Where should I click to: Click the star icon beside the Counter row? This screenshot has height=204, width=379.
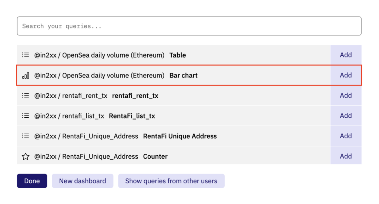click(x=26, y=156)
